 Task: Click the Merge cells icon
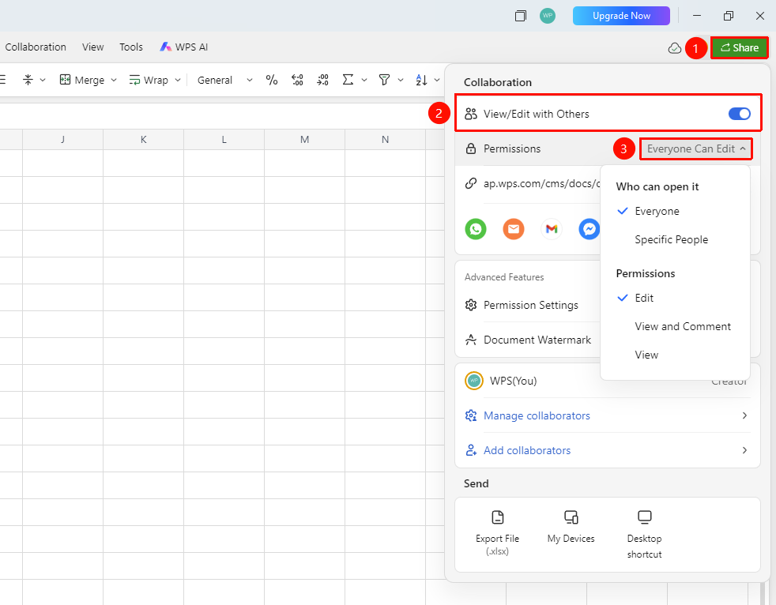coord(65,80)
